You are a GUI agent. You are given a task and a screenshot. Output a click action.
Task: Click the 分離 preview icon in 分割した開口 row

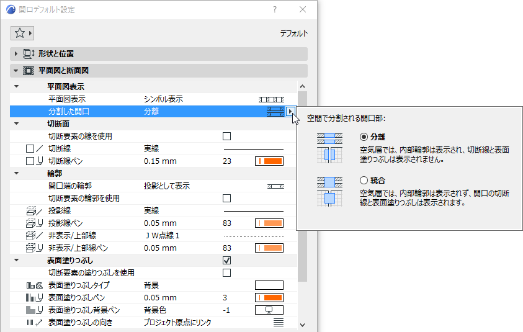click(275, 112)
